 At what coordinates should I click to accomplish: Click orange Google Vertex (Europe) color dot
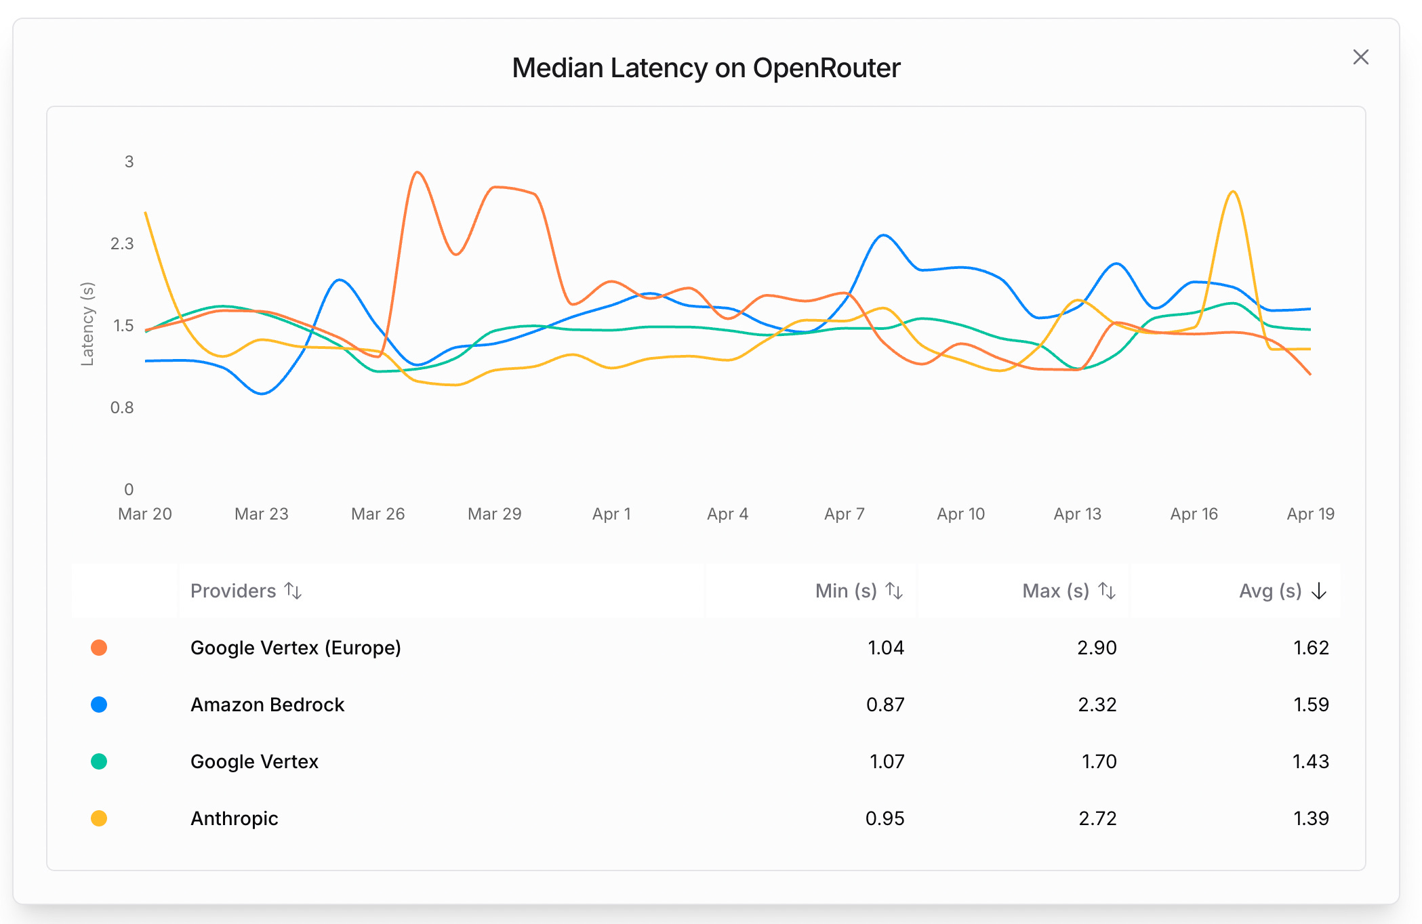[x=99, y=648]
